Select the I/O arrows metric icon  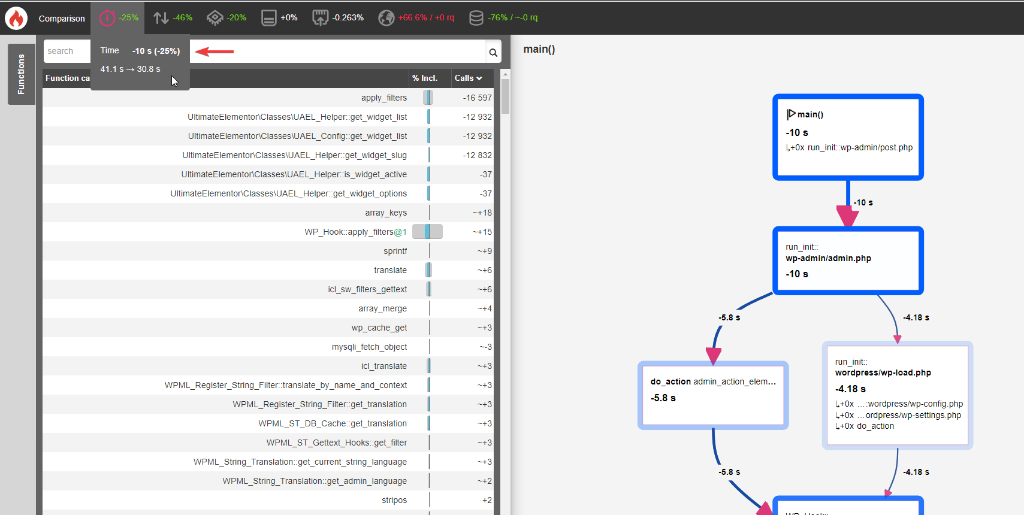pyautogui.click(x=161, y=18)
